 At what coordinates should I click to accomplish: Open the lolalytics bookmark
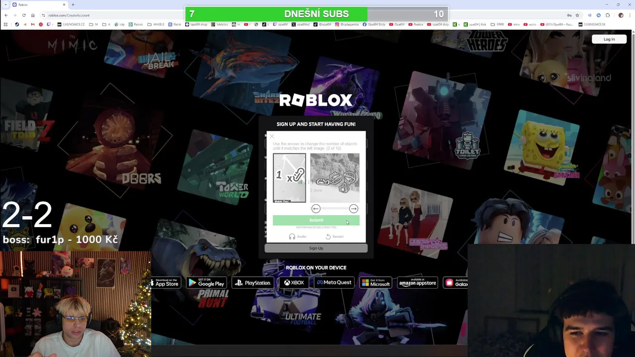tap(220, 24)
